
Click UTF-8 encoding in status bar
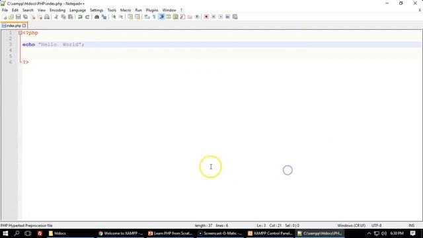pos(376,225)
